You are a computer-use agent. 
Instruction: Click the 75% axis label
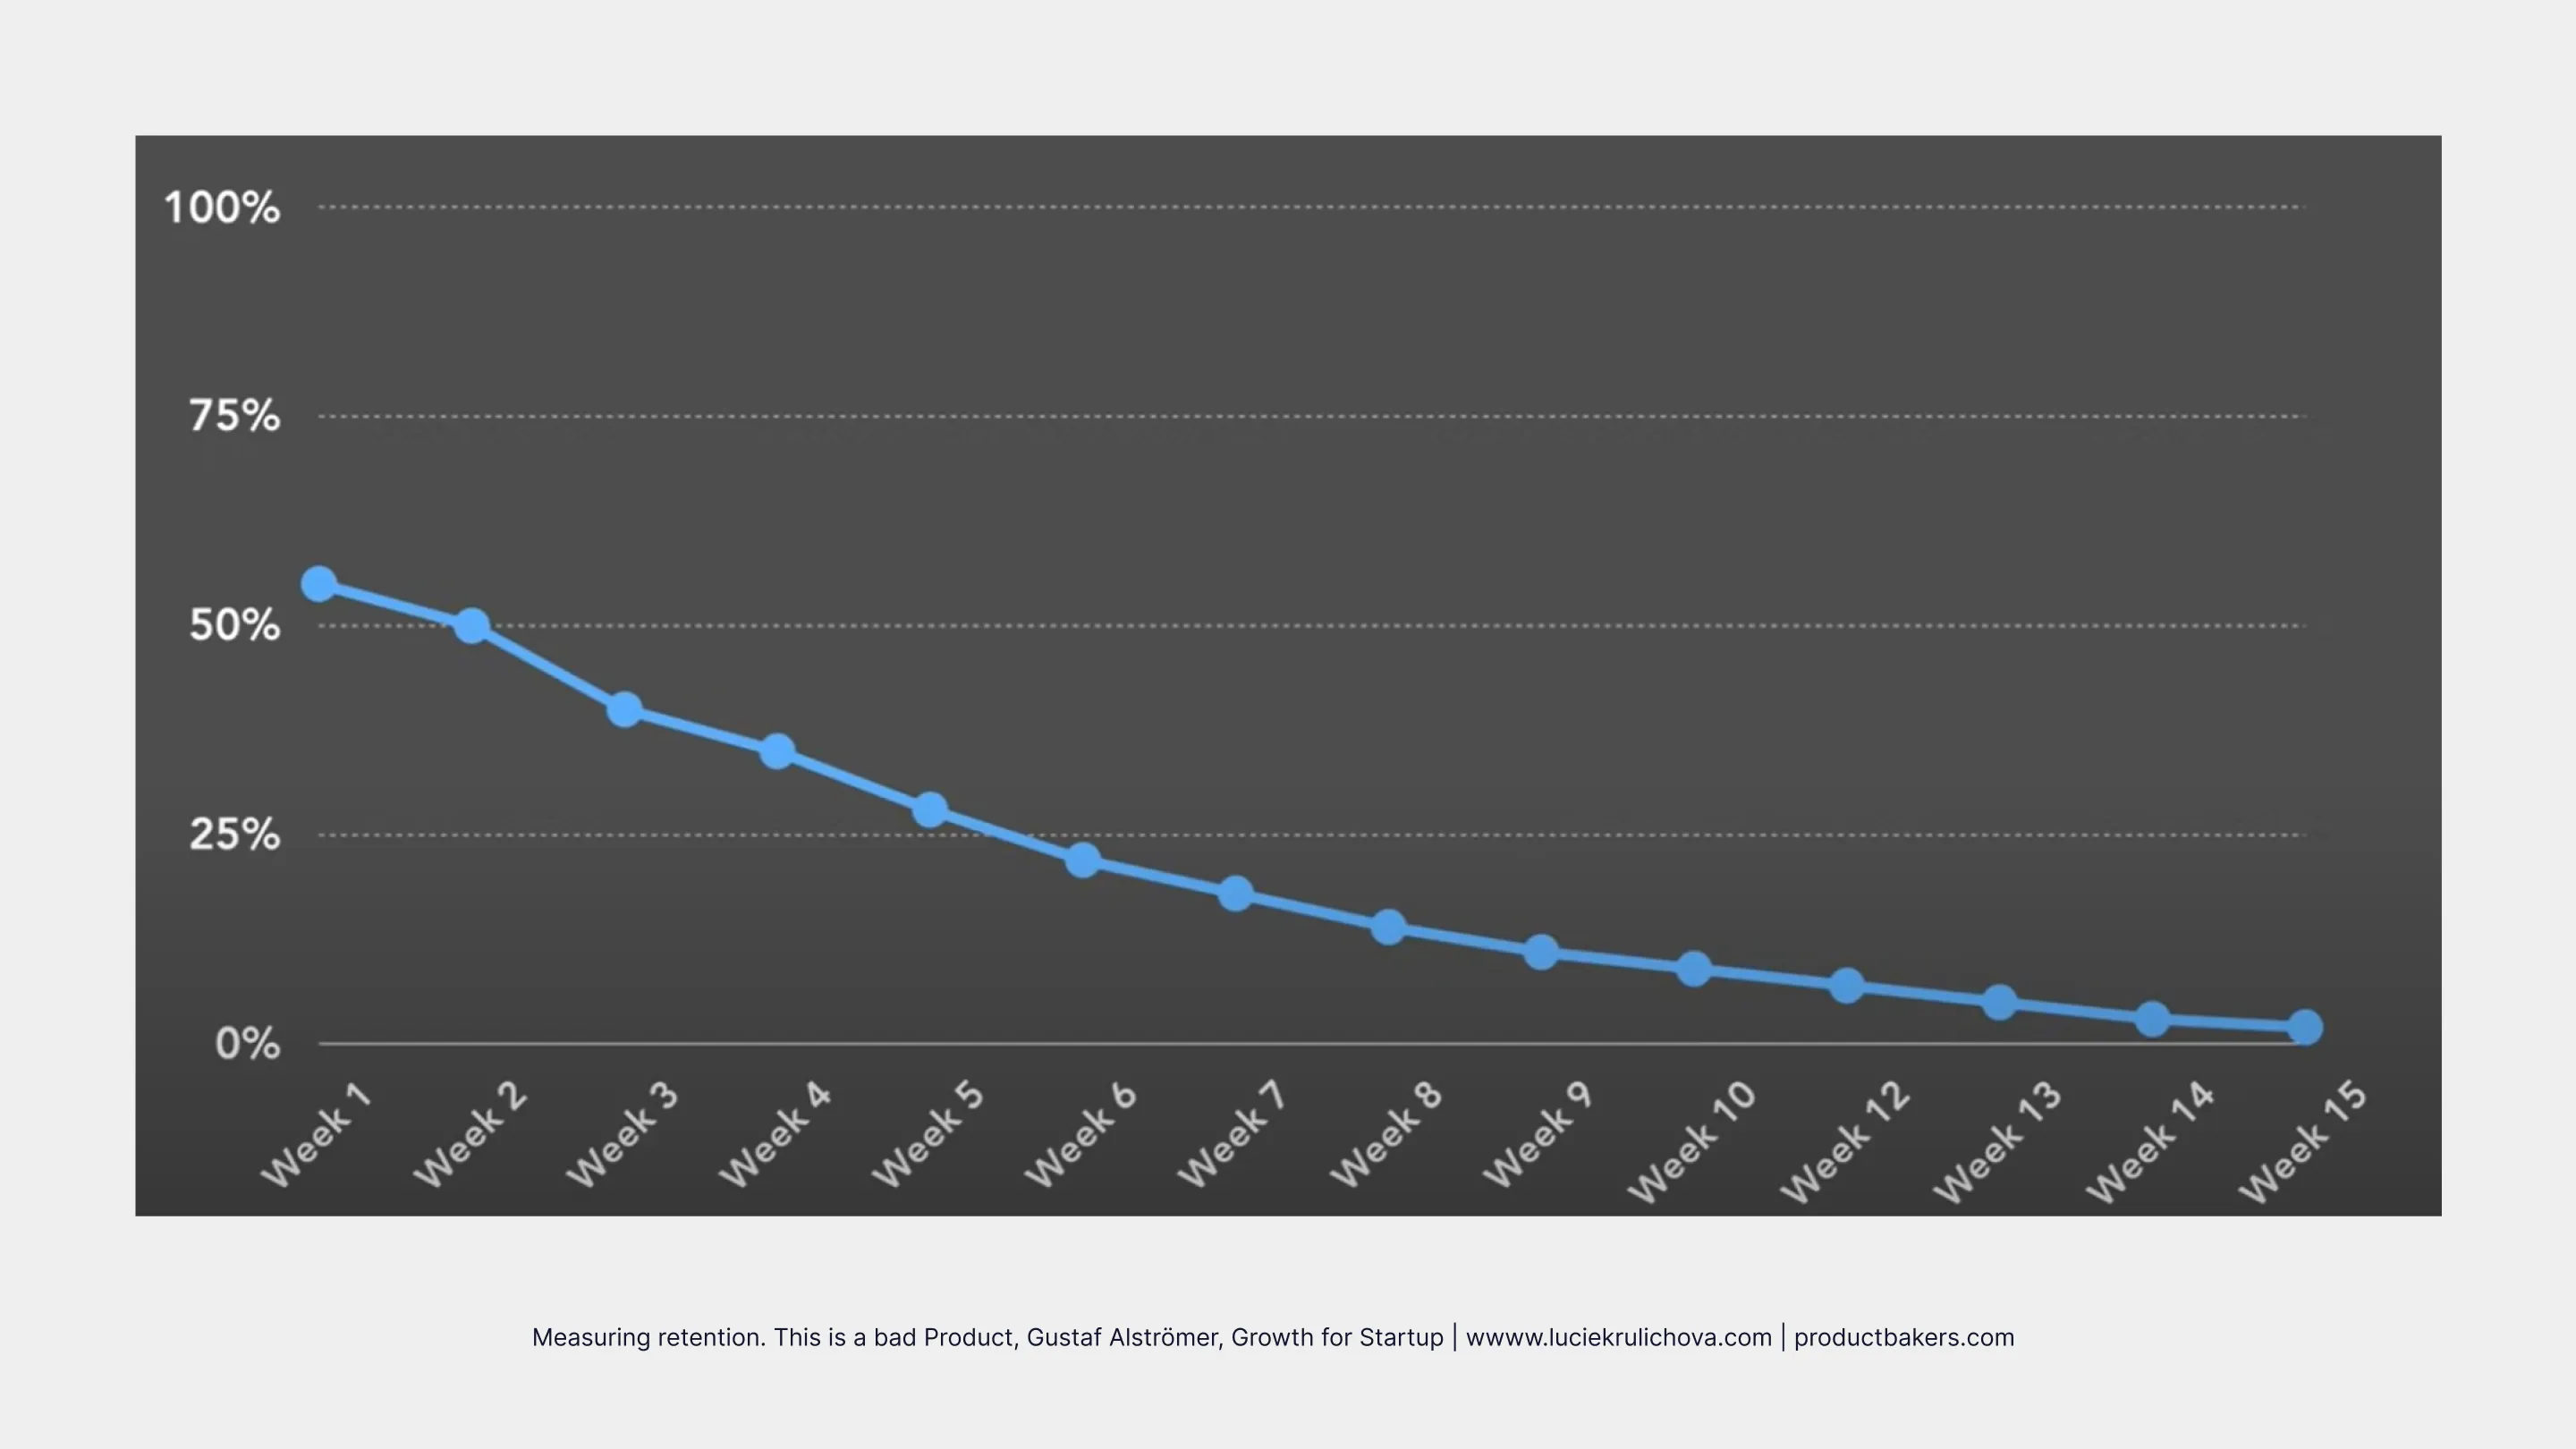click(x=235, y=416)
